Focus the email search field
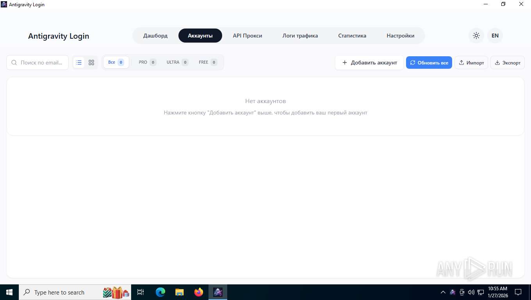 pos(37,62)
